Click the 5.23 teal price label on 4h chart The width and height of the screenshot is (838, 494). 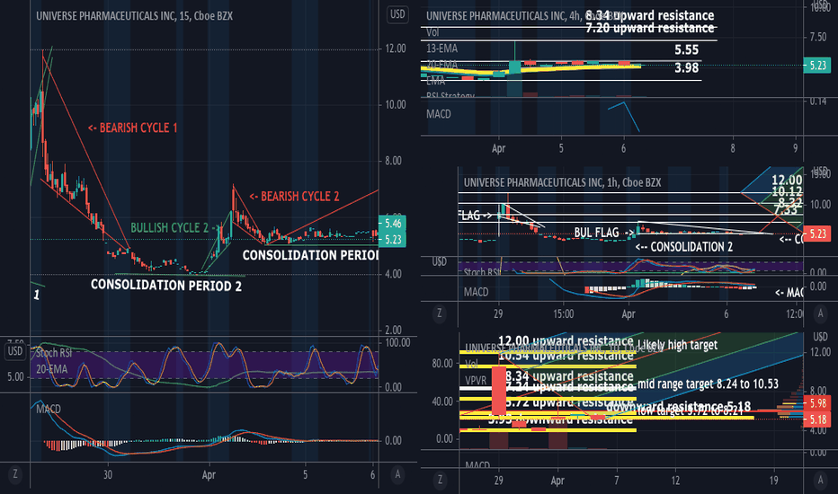pyautogui.click(x=817, y=66)
